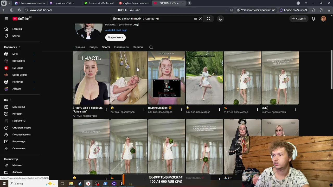Click in the YouTube search input field

(x=152, y=19)
